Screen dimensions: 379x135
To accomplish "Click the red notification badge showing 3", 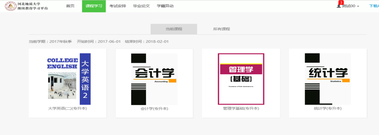I will [x=341, y=2].
